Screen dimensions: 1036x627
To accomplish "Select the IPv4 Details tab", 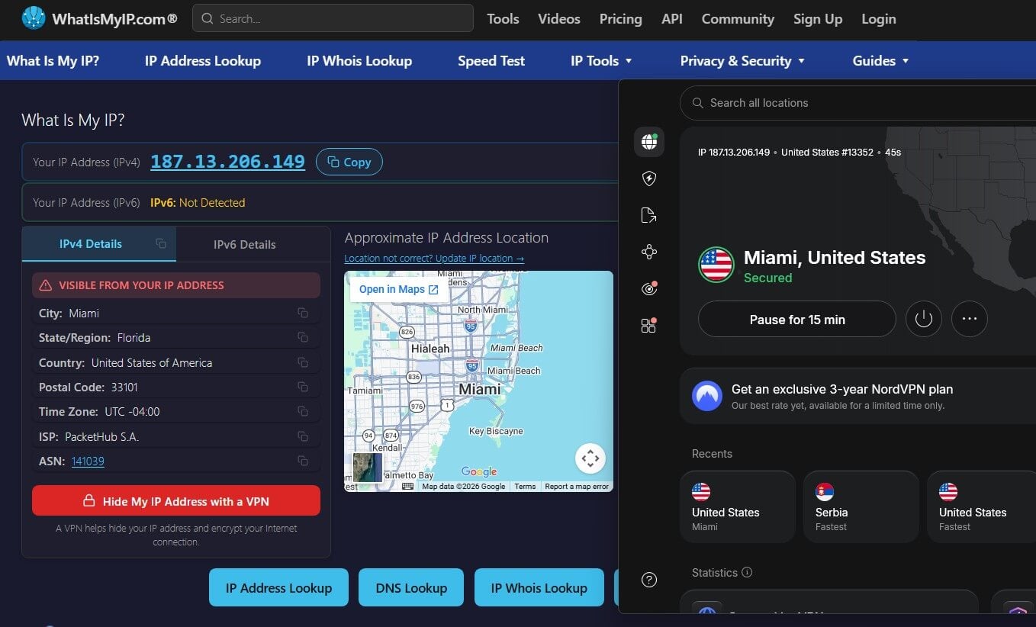I will coord(91,244).
